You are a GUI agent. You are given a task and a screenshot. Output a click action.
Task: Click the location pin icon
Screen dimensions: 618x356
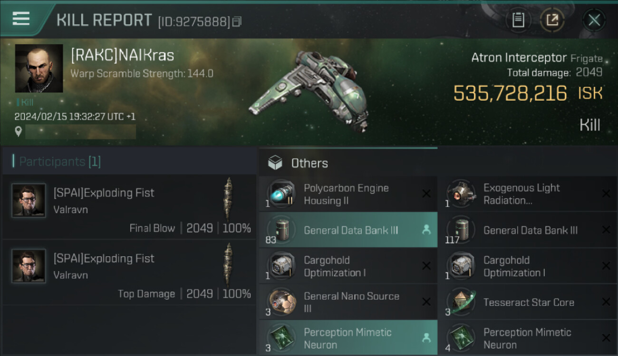tap(19, 131)
